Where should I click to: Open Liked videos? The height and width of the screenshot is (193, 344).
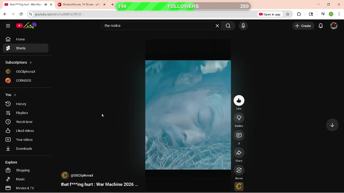[26, 131]
